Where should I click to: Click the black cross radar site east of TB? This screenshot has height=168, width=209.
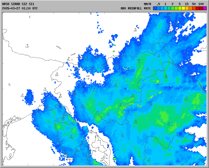(125, 89)
